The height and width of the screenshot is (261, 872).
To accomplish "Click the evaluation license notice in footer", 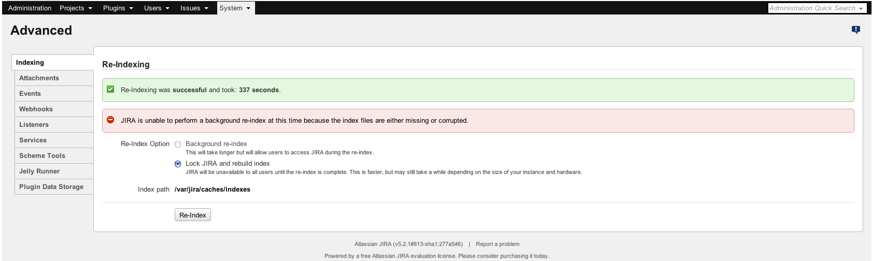I will tap(437, 256).
